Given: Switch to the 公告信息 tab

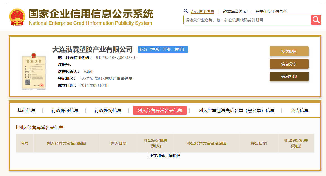Looking at the screenshot, I should [x=299, y=110].
